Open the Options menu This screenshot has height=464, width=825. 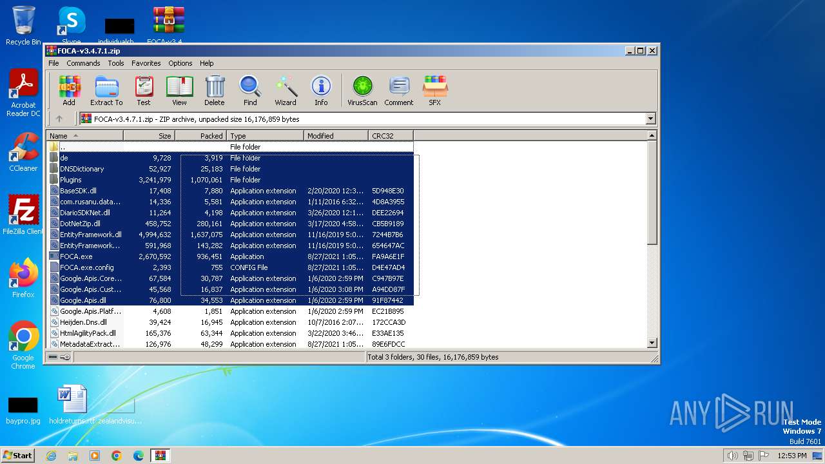point(180,63)
